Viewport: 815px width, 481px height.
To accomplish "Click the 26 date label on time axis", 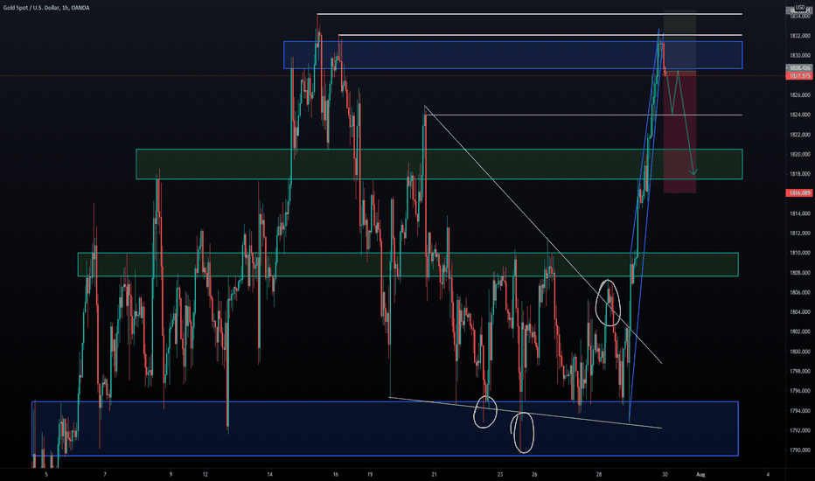I will (x=534, y=474).
